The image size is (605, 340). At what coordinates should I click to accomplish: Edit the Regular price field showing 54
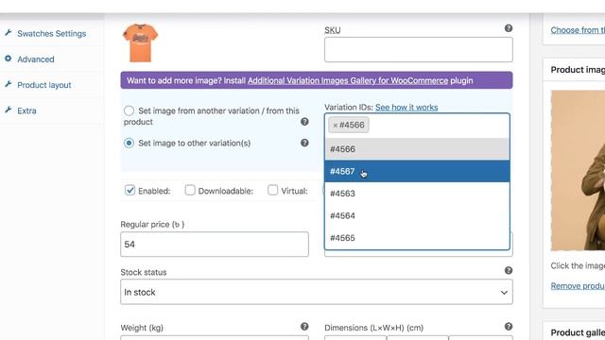(x=215, y=245)
